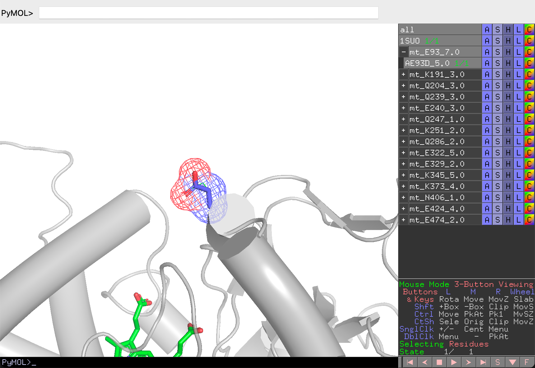Cycle the Mouse Mode setting
Image resolution: width=535 pixels, height=368 pixels.
(466, 284)
